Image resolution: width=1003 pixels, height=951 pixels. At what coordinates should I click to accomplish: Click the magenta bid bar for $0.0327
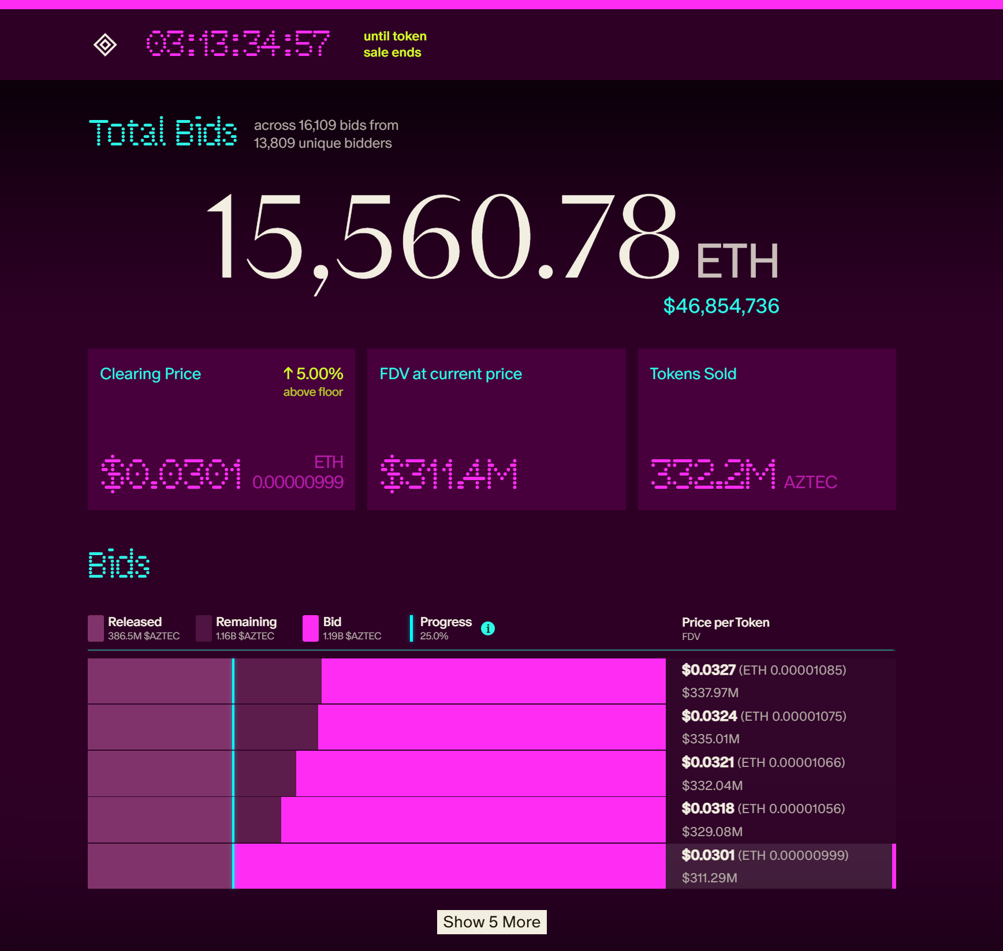click(x=493, y=681)
